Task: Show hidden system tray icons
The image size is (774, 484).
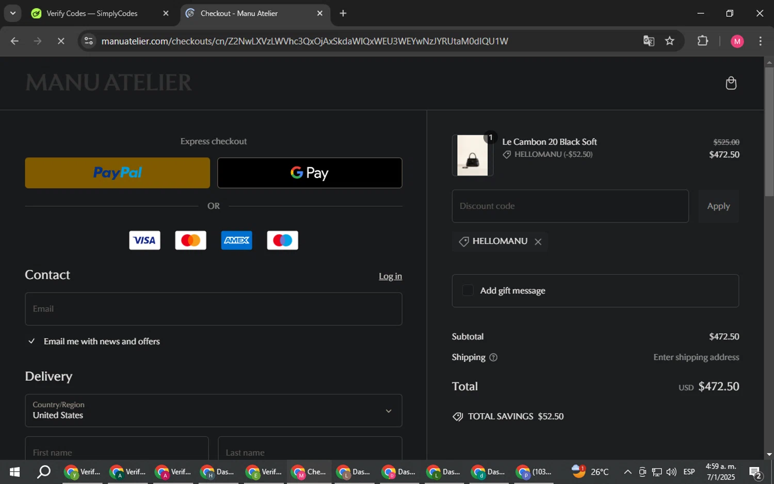Action: pos(627,472)
